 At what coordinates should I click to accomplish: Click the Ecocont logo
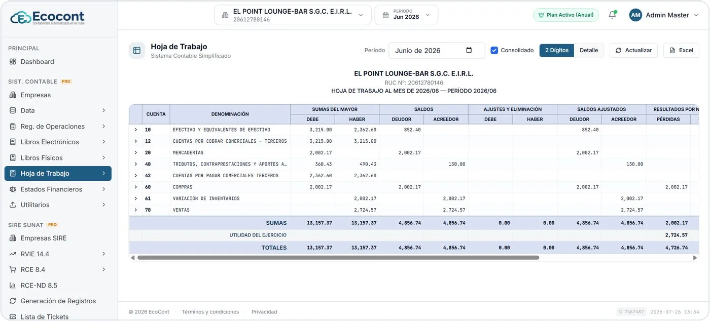pos(47,18)
